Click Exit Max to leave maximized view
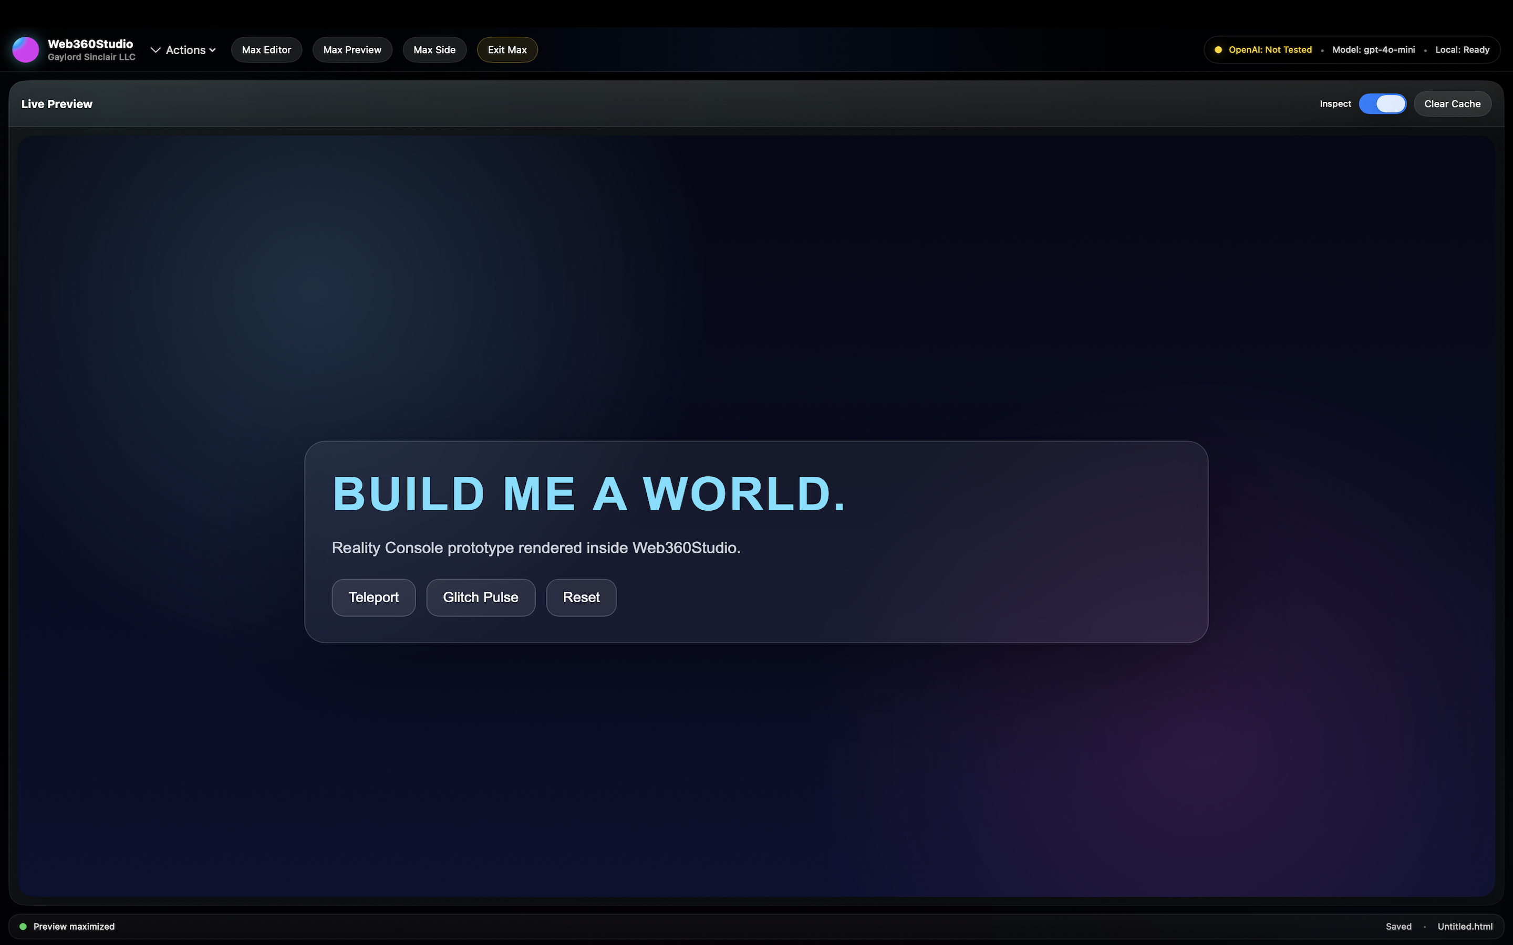This screenshot has width=1513, height=945. click(506, 49)
